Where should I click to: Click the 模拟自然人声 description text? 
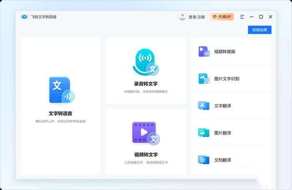point(60,121)
